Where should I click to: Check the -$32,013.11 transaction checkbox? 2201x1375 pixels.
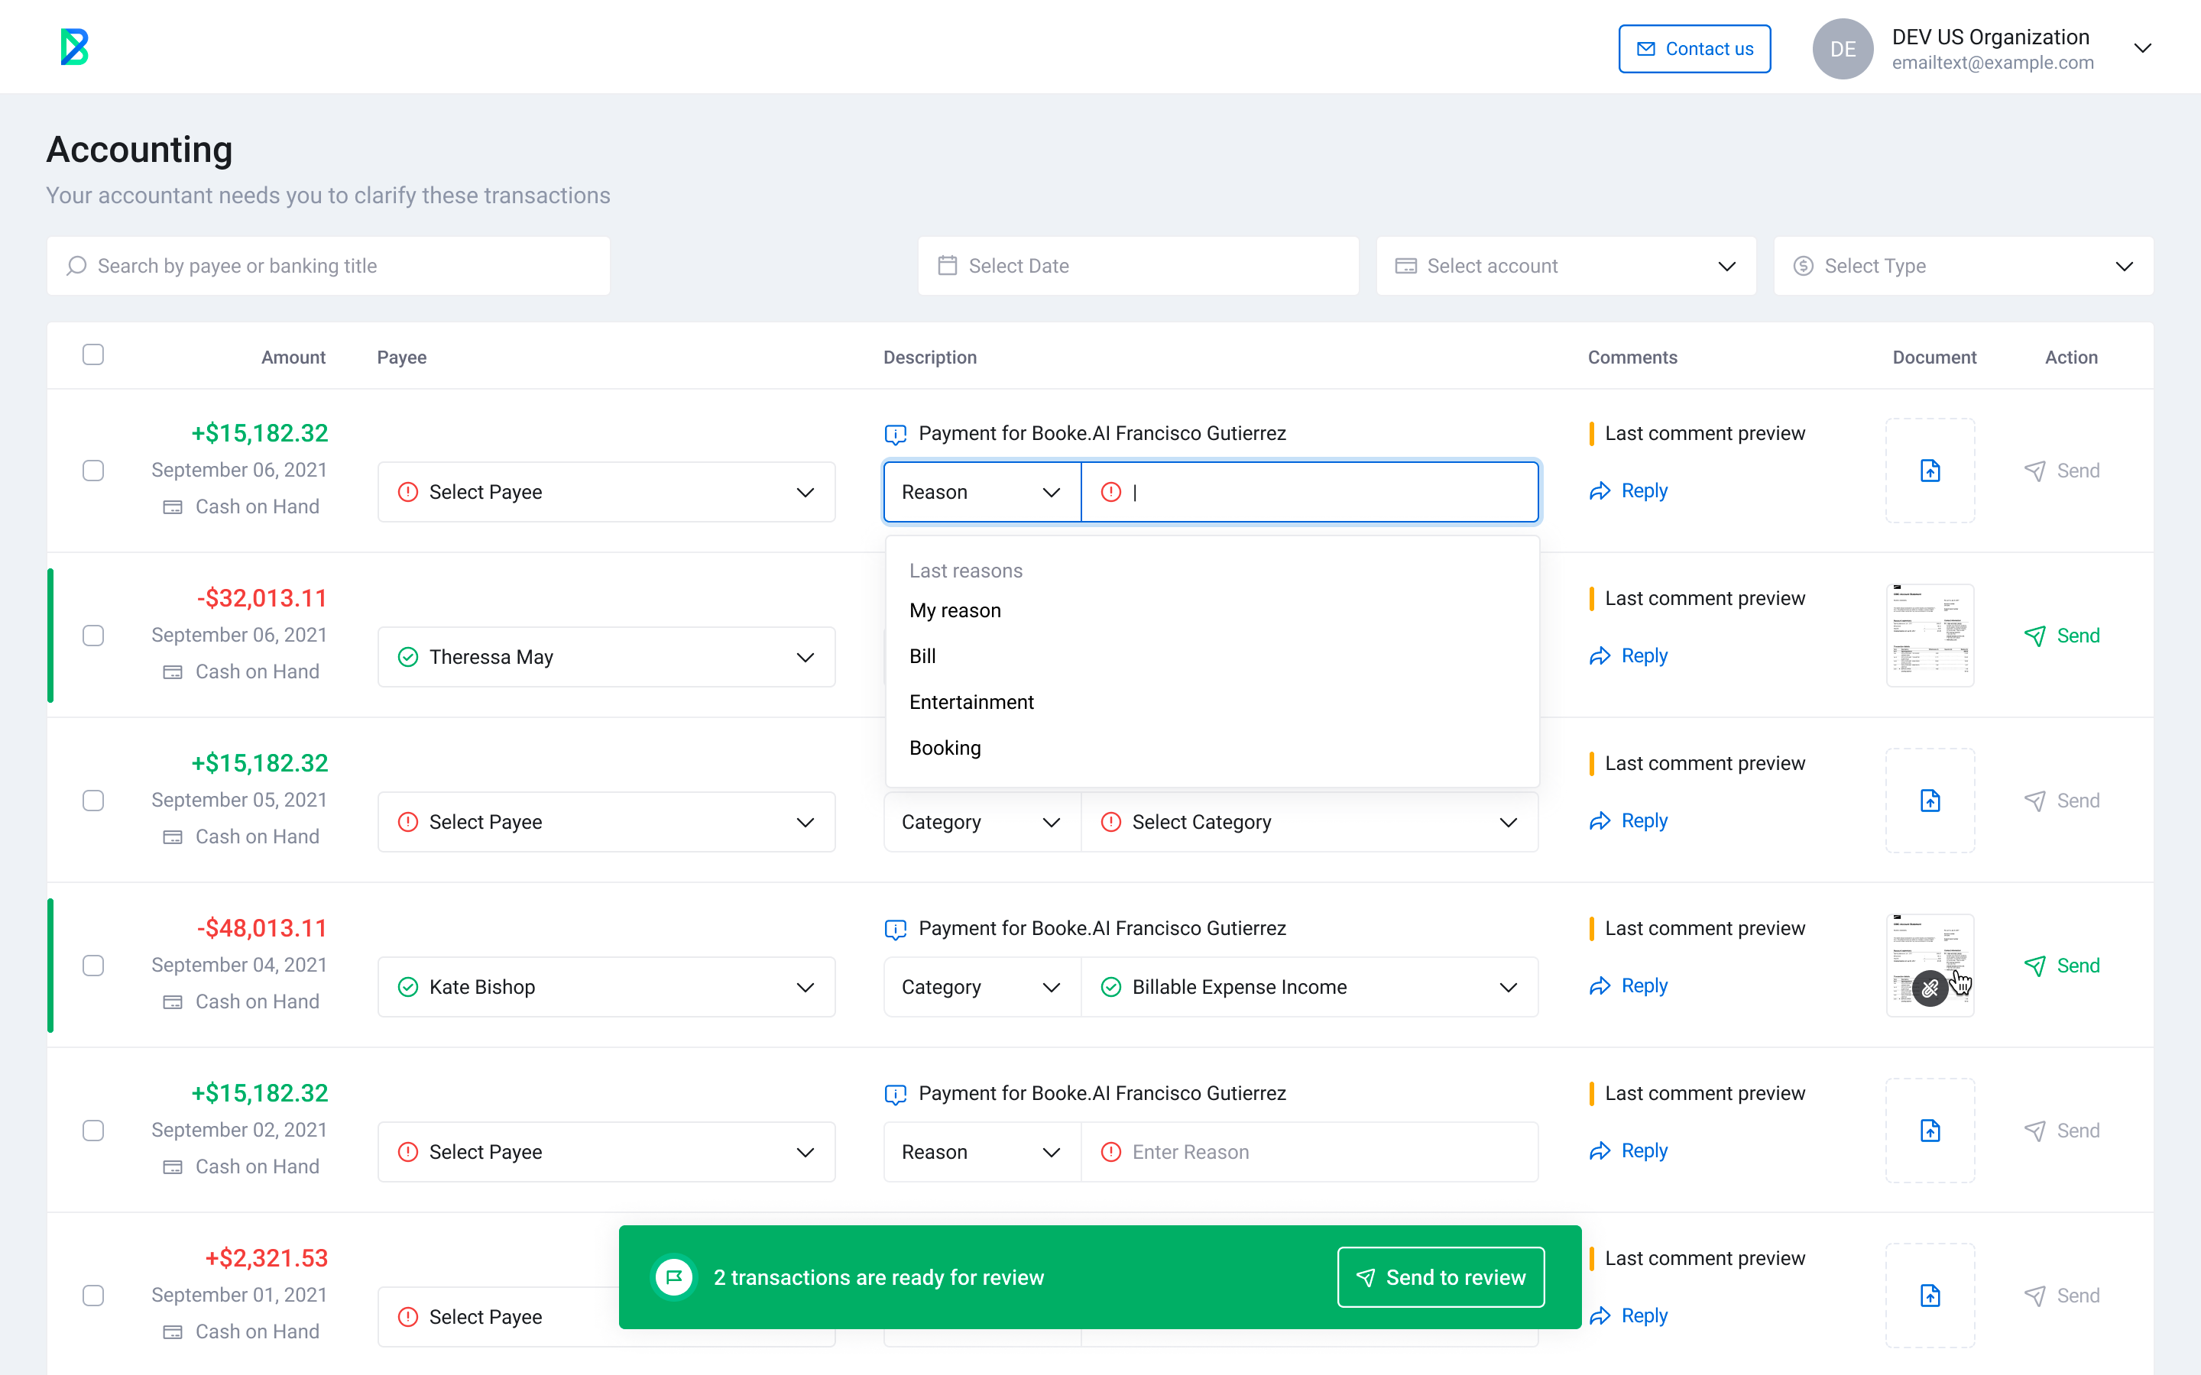[92, 636]
